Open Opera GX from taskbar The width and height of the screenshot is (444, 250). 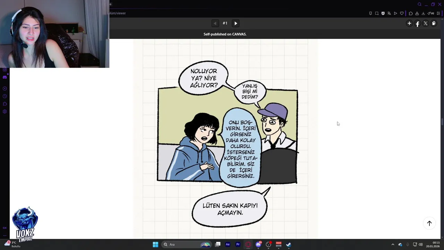point(248,244)
